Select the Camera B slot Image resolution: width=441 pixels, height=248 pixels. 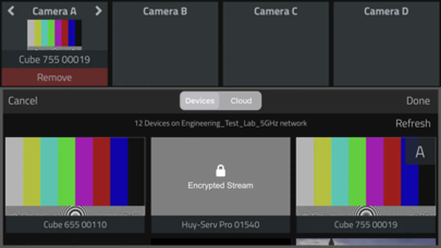click(165, 44)
